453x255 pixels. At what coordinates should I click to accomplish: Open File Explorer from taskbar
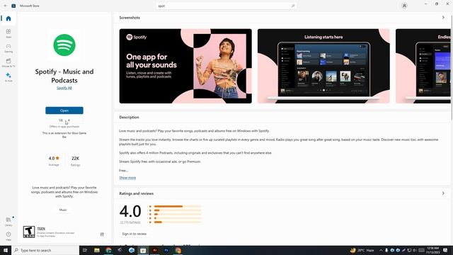97,250
